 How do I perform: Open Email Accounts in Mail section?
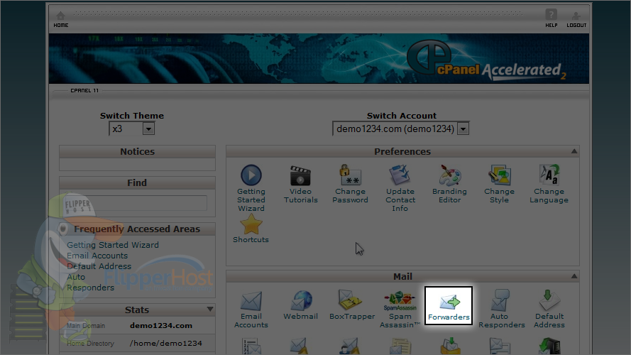[251, 309]
